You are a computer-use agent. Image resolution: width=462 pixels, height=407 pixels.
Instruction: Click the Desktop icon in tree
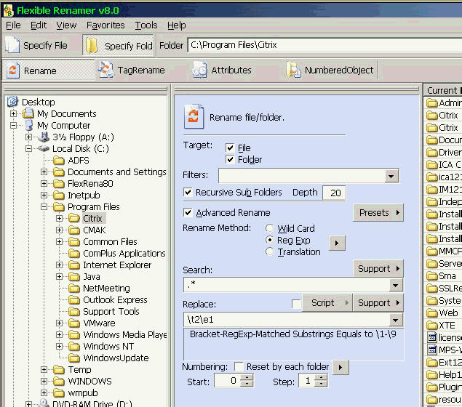pos(12,102)
